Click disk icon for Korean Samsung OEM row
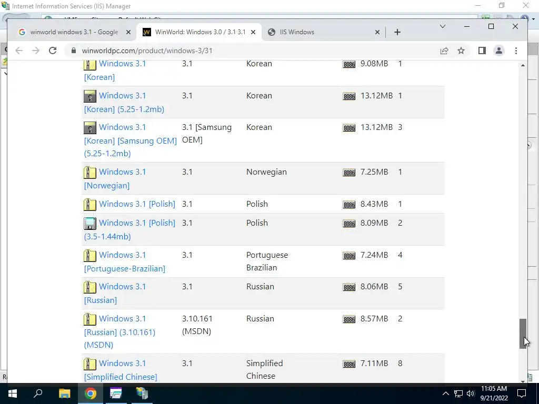The width and height of the screenshot is (539, 404). [89, 128]
